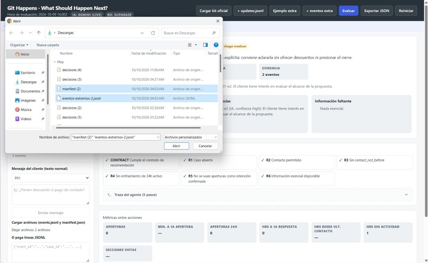Screen dimensions: 428x263
Task: Click the Exportar JSON button
Action: click(x=376, y=11)
